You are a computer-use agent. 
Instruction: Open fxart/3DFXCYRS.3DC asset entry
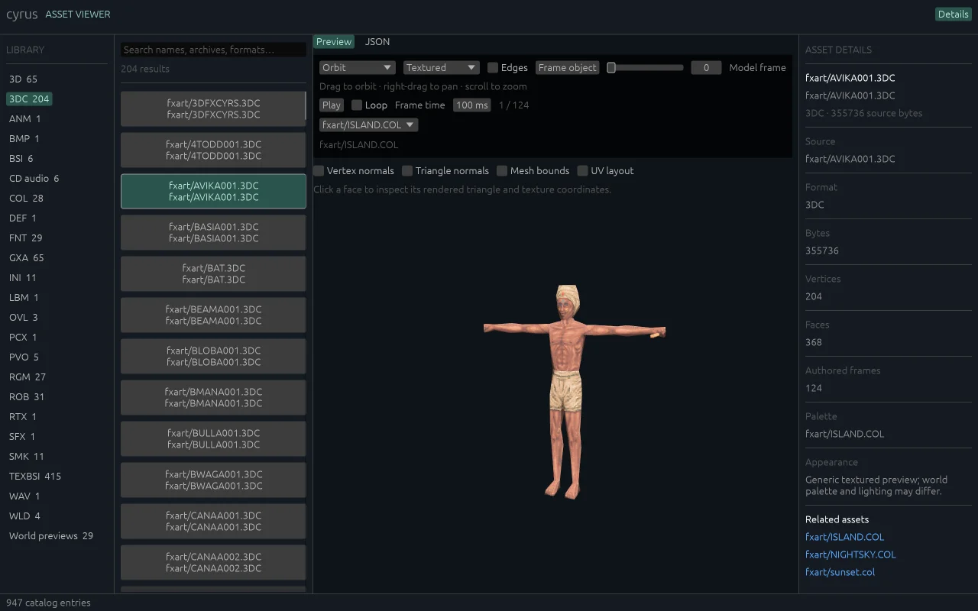[213, 108]
